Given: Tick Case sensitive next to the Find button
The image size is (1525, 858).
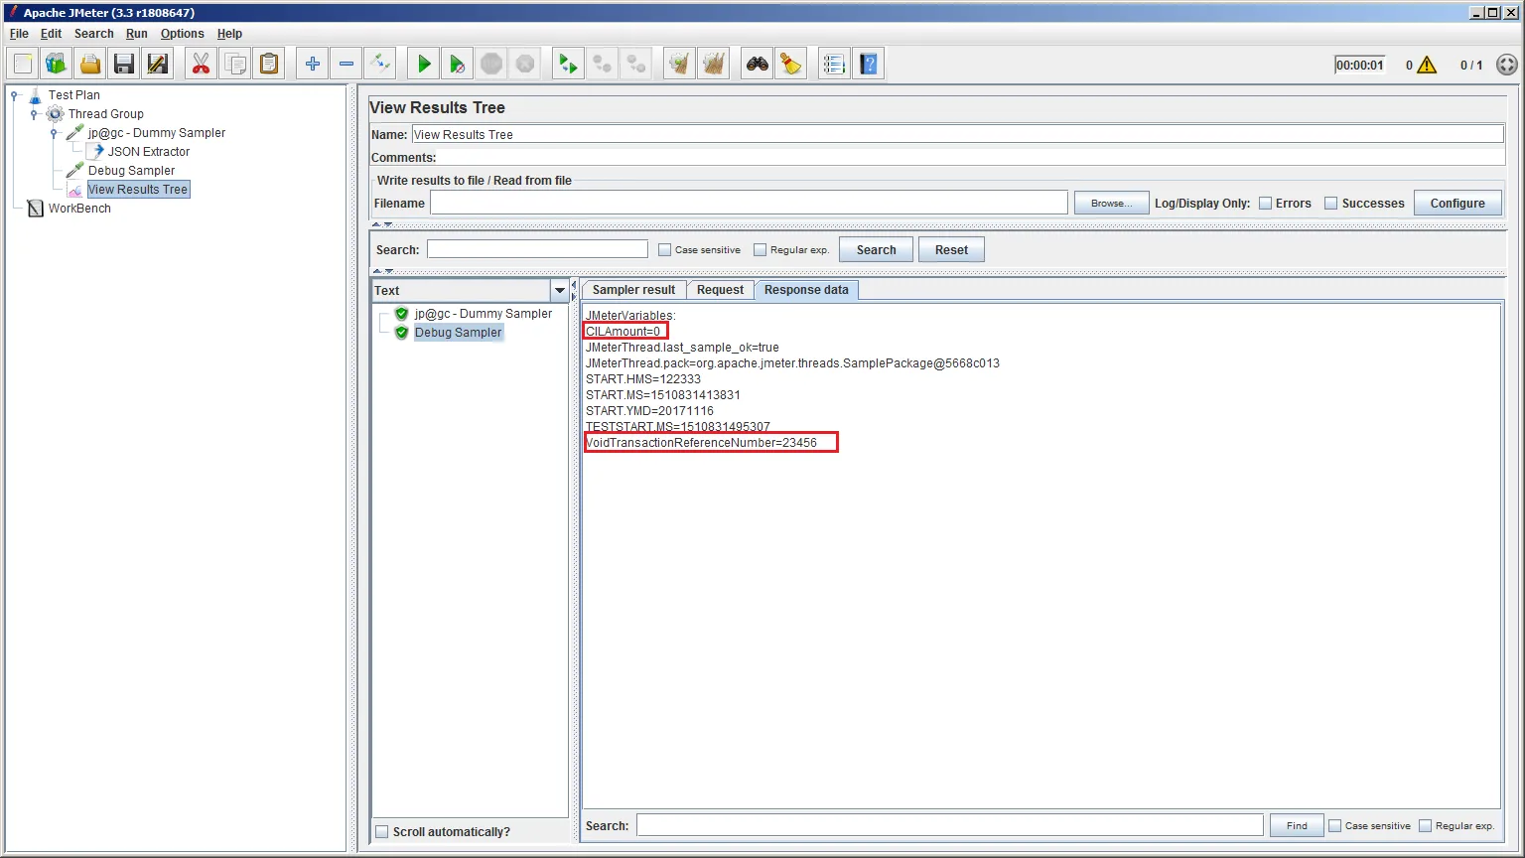Looking at the screenshot, I should [x=1335, y=826].
